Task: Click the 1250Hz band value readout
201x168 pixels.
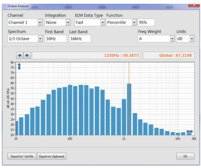Action: coord(86,55)
